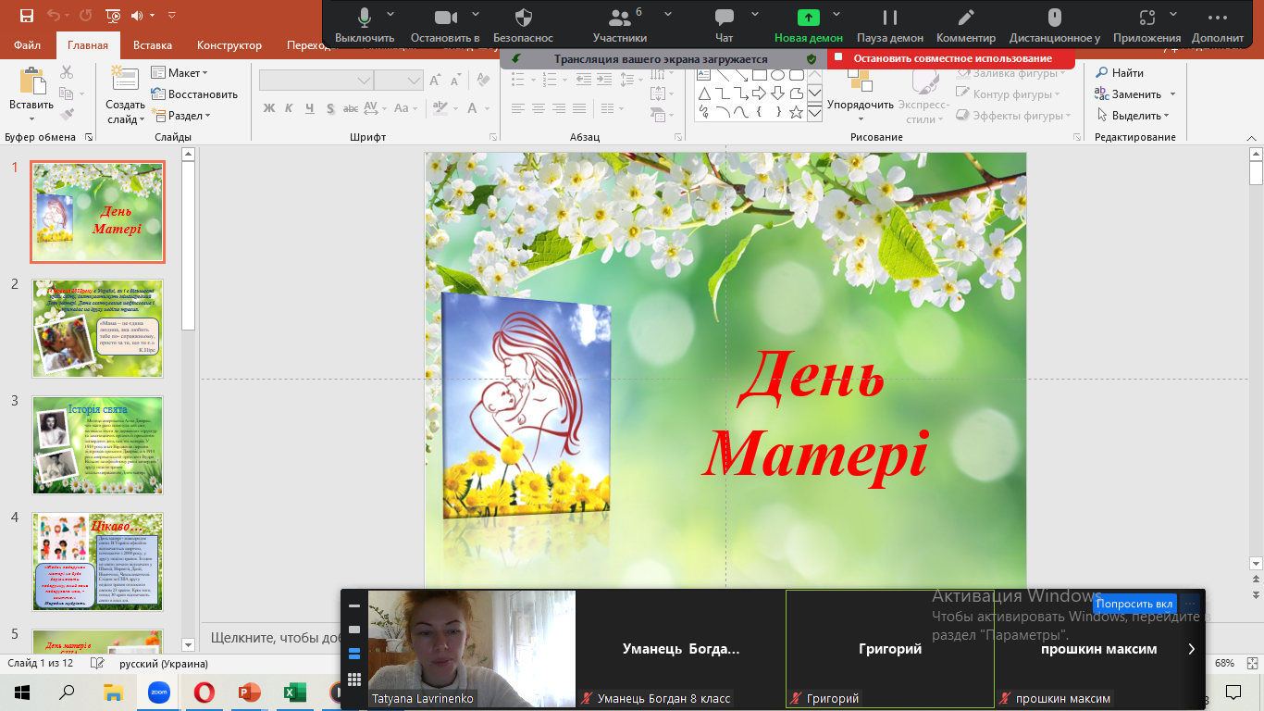Click the speaker icon in quick access toolbar

[x=139, y=16]
